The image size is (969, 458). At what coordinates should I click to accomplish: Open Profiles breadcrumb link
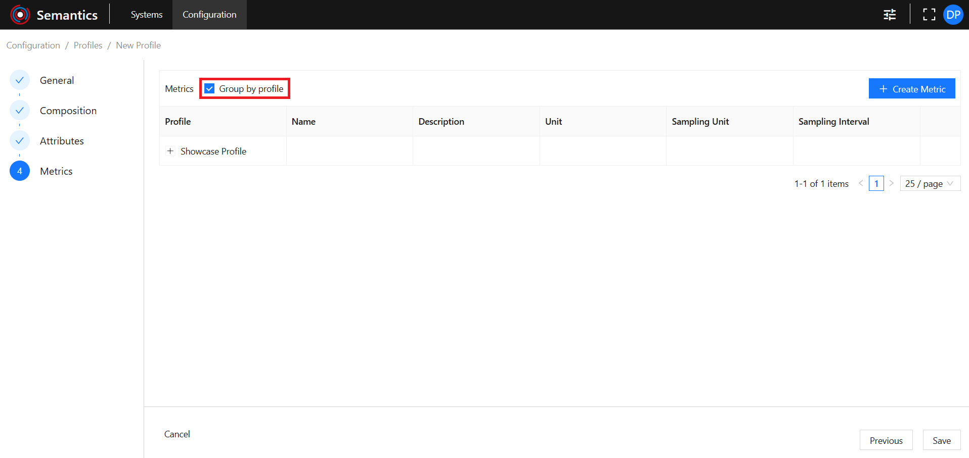pyautogui.click(x=88, y=45)
